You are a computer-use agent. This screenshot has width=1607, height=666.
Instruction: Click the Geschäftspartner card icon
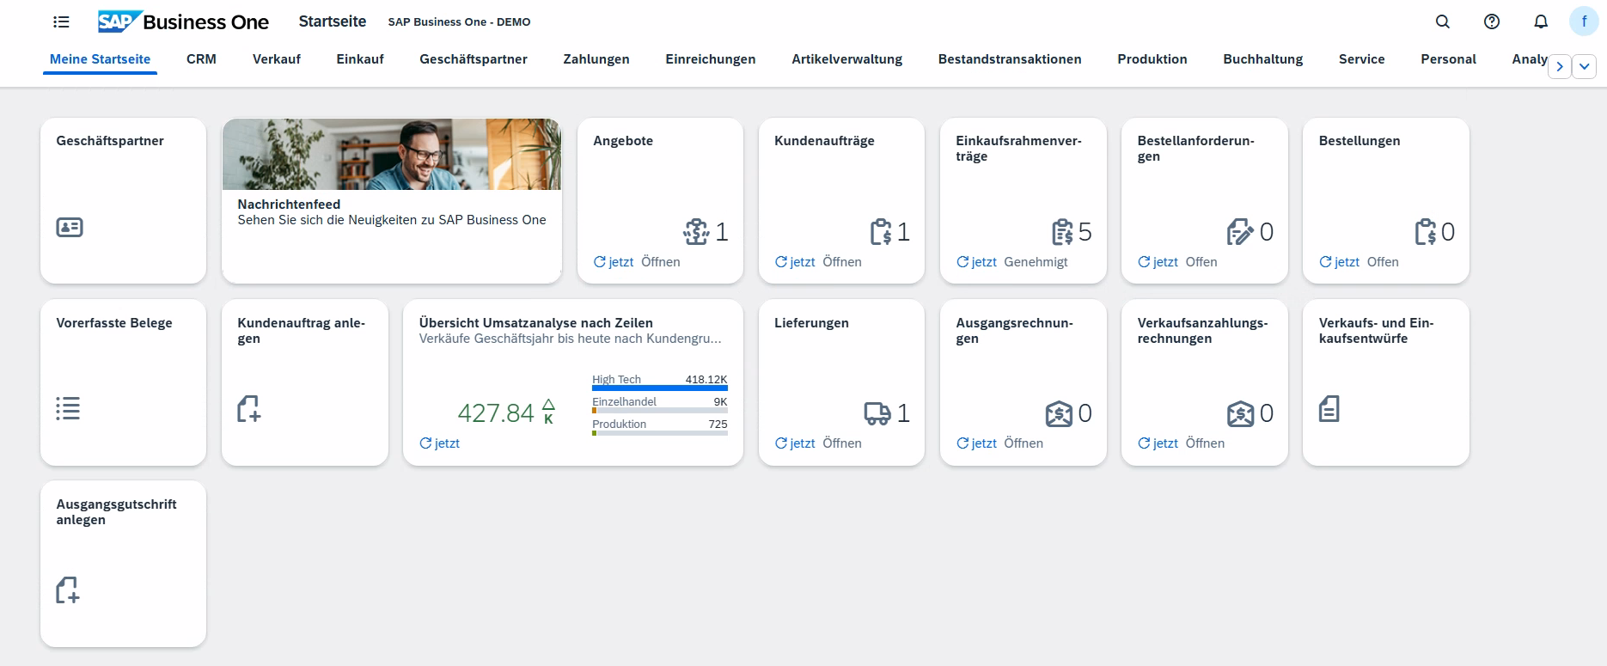70,228
